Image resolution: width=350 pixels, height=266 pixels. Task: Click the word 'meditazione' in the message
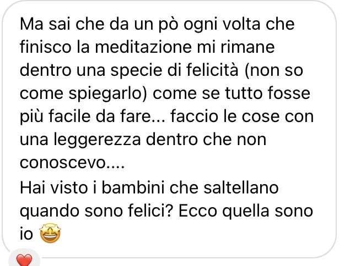click(143, 47)
